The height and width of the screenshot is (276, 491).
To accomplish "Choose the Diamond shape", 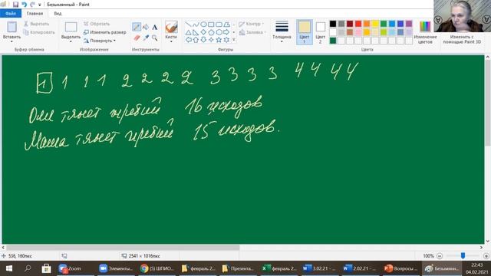I will (203, 32).
